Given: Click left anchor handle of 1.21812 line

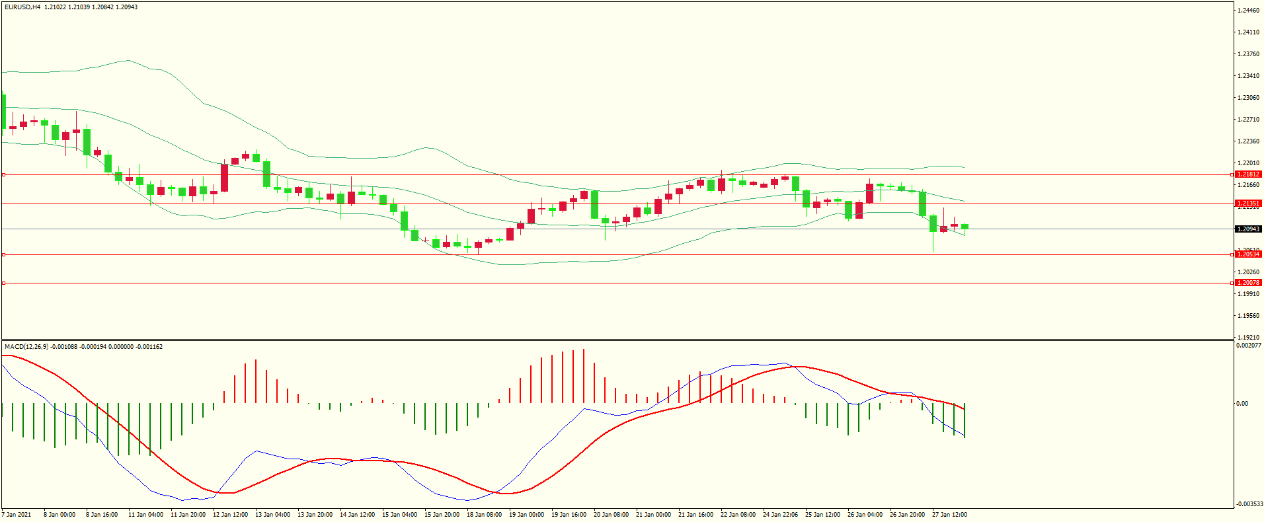Looking at the screenshot, I should 3,175.
